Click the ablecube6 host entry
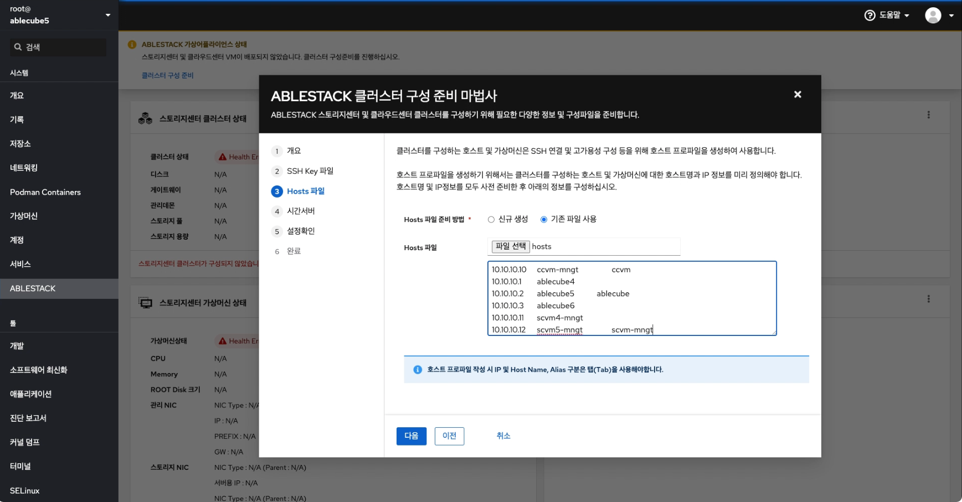Screen dimensions: 962x502 point(555,306)
